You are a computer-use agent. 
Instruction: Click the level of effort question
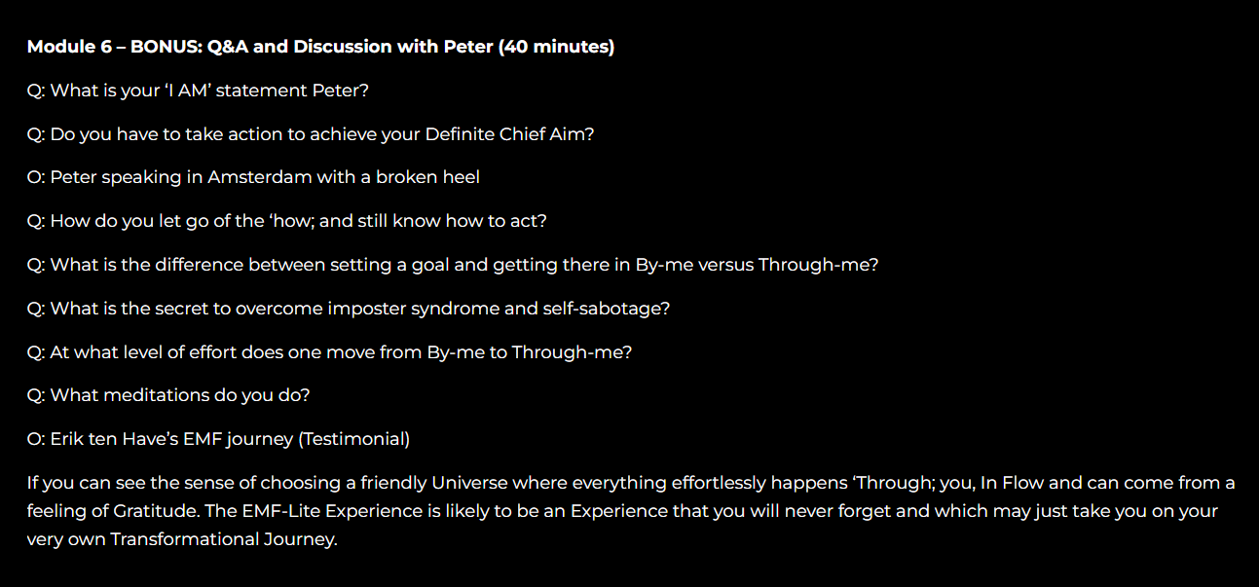pyautogui.click(x=329, y=352)
